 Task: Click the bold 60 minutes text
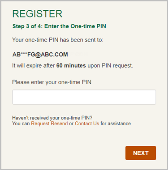pos(71,66)
